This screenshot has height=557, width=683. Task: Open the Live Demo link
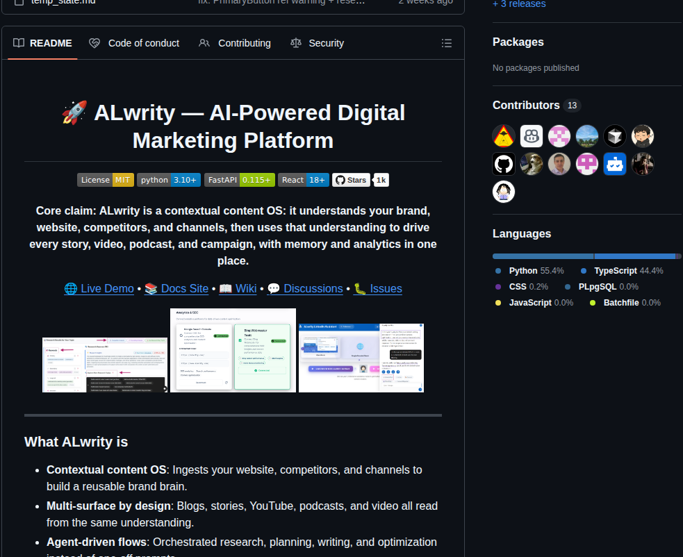[x=99, y=288]
